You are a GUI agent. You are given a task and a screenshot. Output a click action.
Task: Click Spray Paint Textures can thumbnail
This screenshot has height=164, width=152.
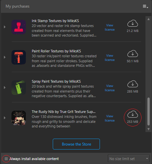click(19, 88)
